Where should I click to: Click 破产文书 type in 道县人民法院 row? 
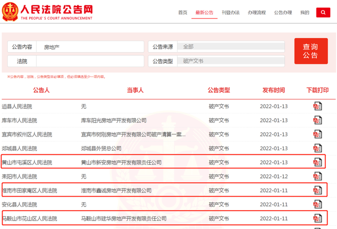pos(219,106)
